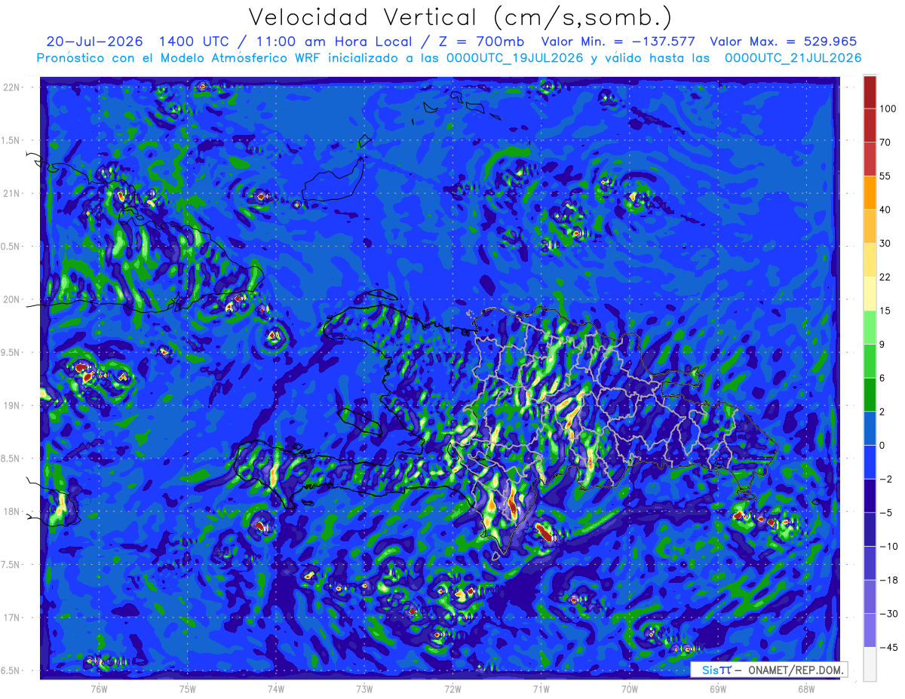Click the navy legend band between -5 and -10
The image size is (905, 699).
click(x=870, y=529)
